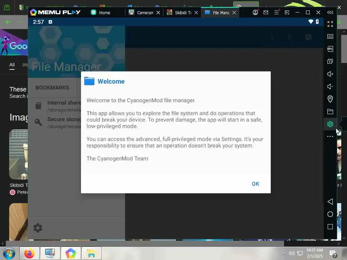The height and width of the screenshot is (260, 347).
Task: Open MEmu settings gear in sidebar
Action: click(x=330, y=124)
